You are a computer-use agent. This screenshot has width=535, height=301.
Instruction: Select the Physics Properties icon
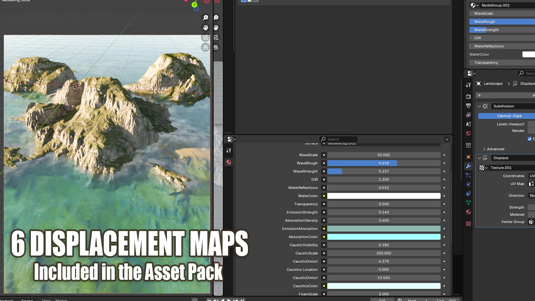[x=468, y=184]
